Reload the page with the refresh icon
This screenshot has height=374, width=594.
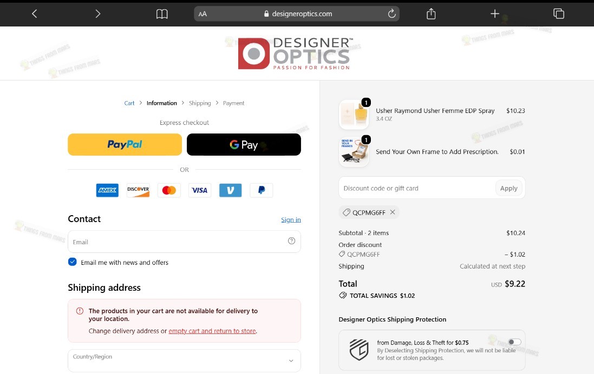391,14
